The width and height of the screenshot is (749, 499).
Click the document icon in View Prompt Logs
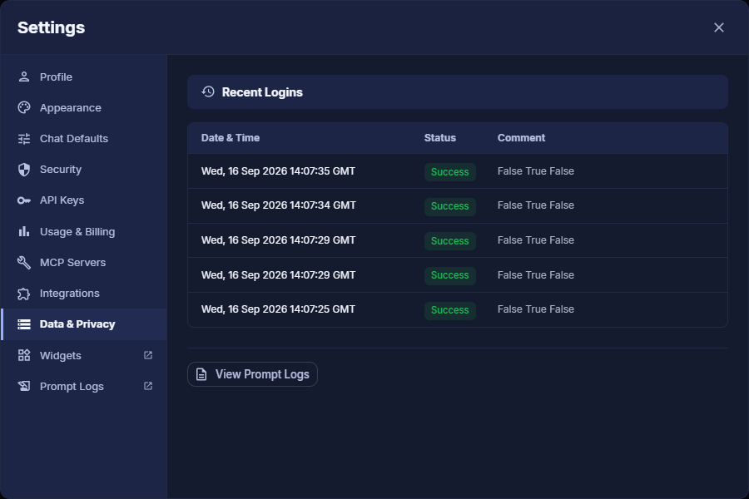coord(201,374)
